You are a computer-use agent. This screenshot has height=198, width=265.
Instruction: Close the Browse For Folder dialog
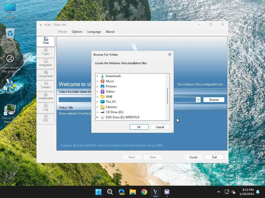coord(170,54)
